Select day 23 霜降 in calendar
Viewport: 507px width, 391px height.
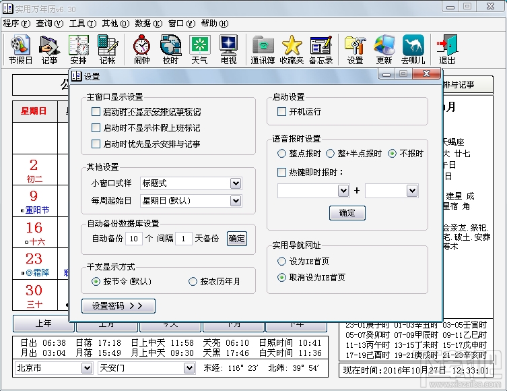35,264
